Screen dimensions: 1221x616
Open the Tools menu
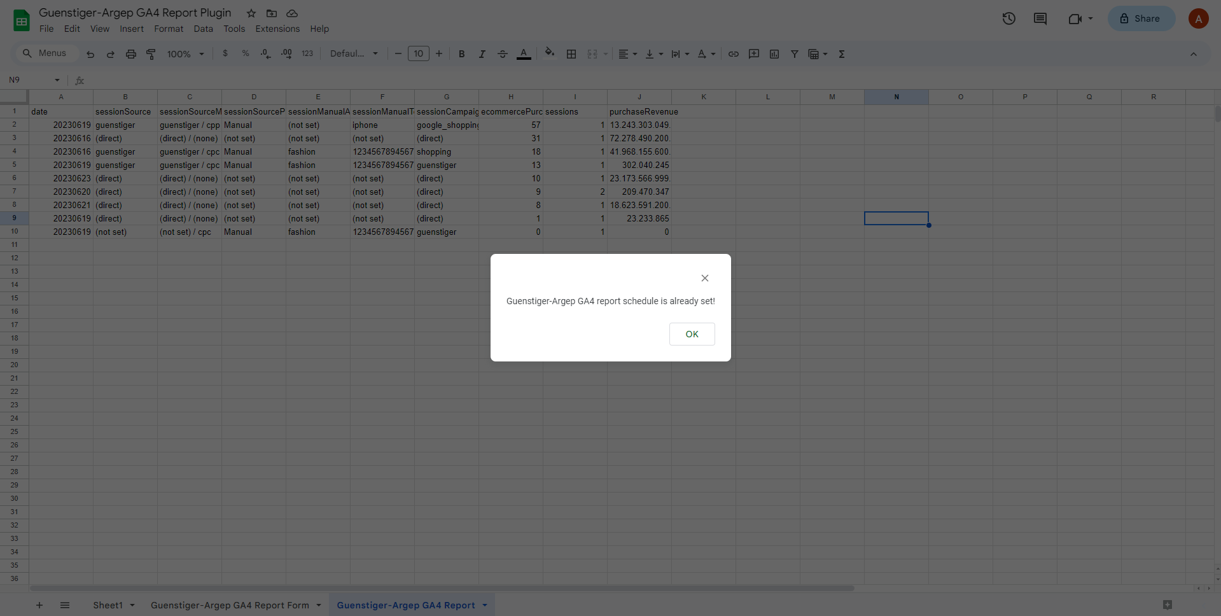coord(234,29)
